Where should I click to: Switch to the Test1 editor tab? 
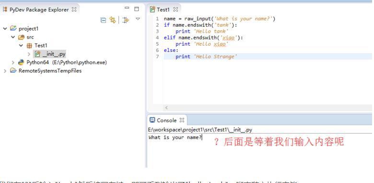[x=164, y=10]
